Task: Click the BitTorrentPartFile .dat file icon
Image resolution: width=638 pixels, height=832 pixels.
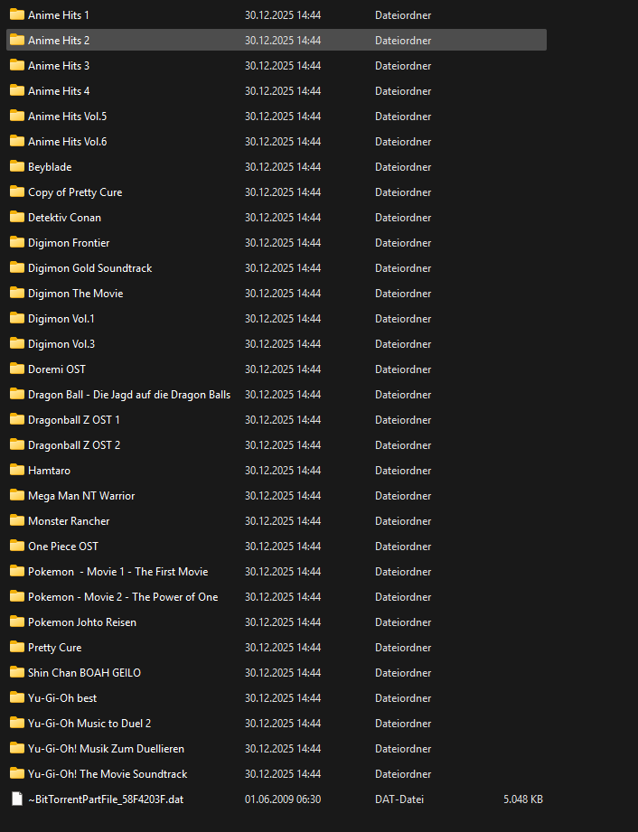Action: point(17,799)
